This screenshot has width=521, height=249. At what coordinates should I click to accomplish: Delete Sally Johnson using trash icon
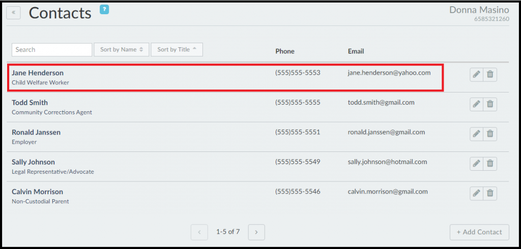coord(490,164)
